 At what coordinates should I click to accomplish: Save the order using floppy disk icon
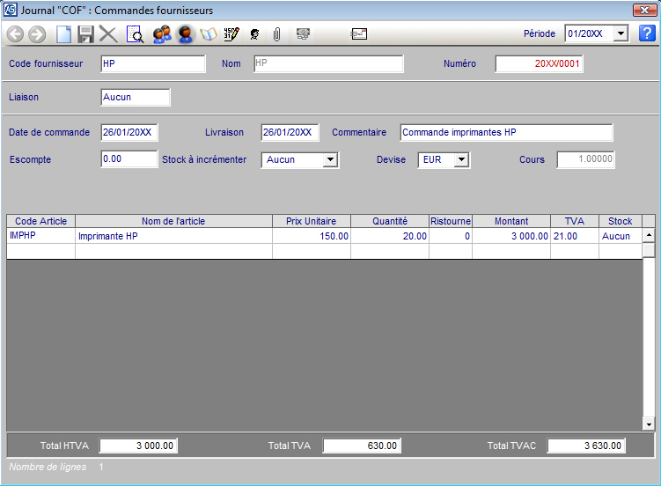85,34
